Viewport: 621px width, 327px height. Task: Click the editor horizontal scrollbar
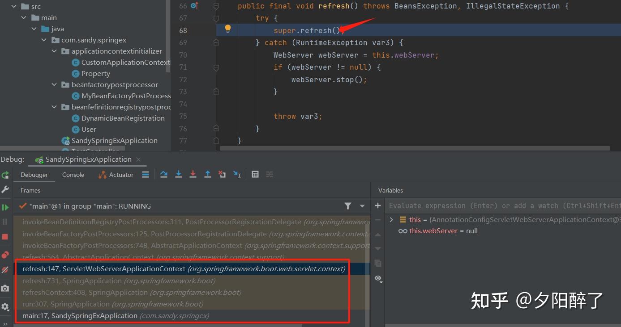(403, 148)
